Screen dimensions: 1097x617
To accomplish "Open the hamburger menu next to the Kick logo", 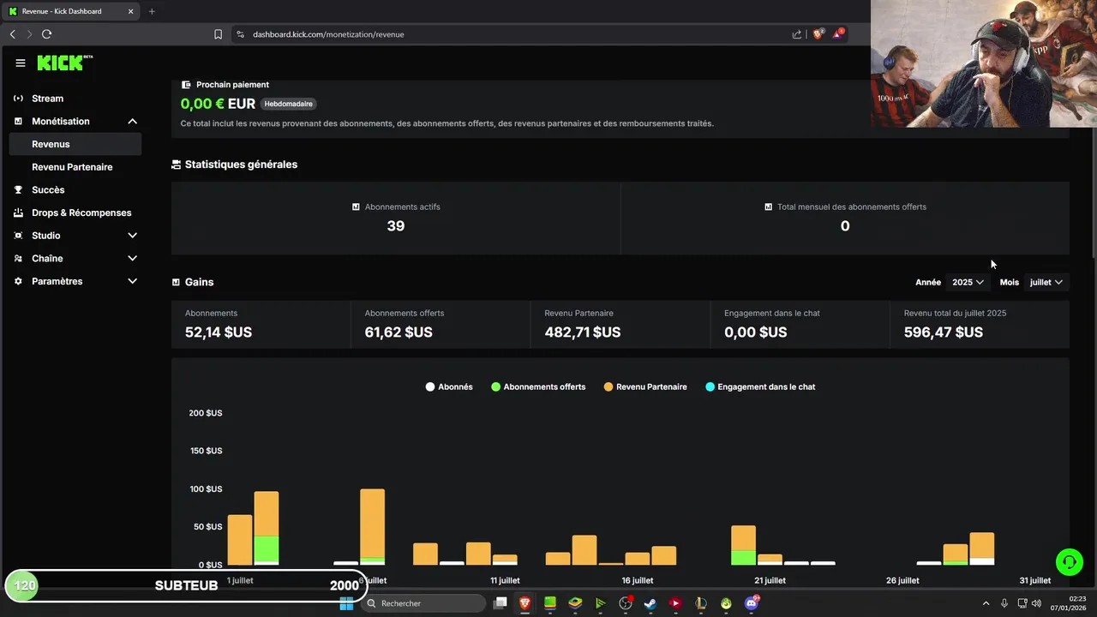I will [21, 63].
